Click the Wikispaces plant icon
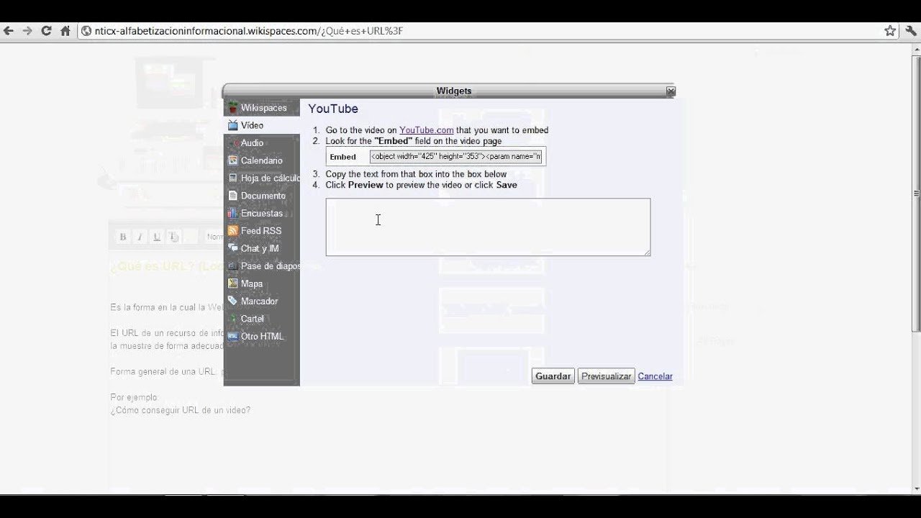921x518 pixels. pyautogui.click(x=232, y=108)
